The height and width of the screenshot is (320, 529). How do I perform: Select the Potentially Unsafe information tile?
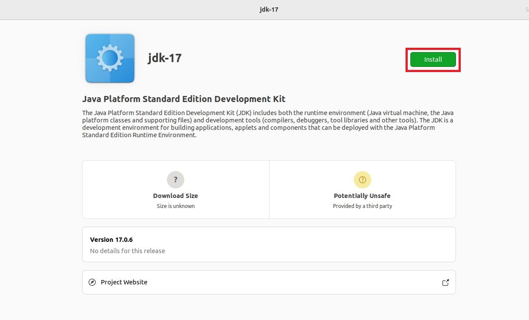point(362,189)
